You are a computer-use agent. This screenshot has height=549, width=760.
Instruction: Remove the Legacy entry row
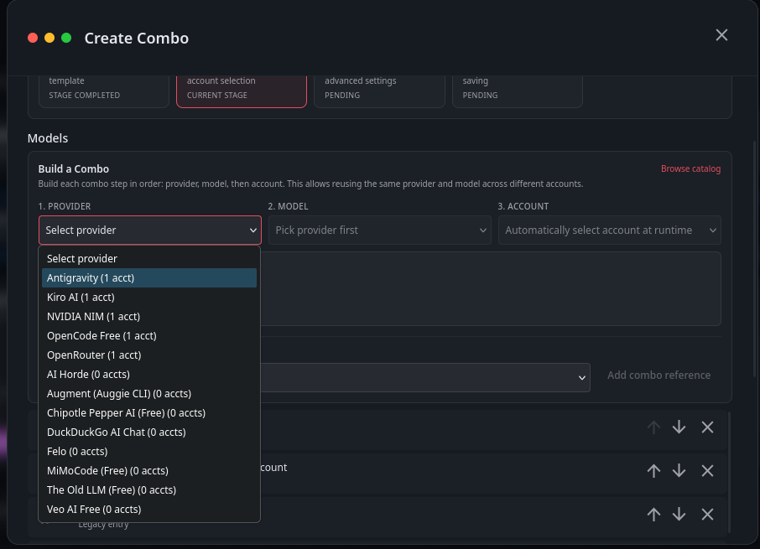[707, 514]
